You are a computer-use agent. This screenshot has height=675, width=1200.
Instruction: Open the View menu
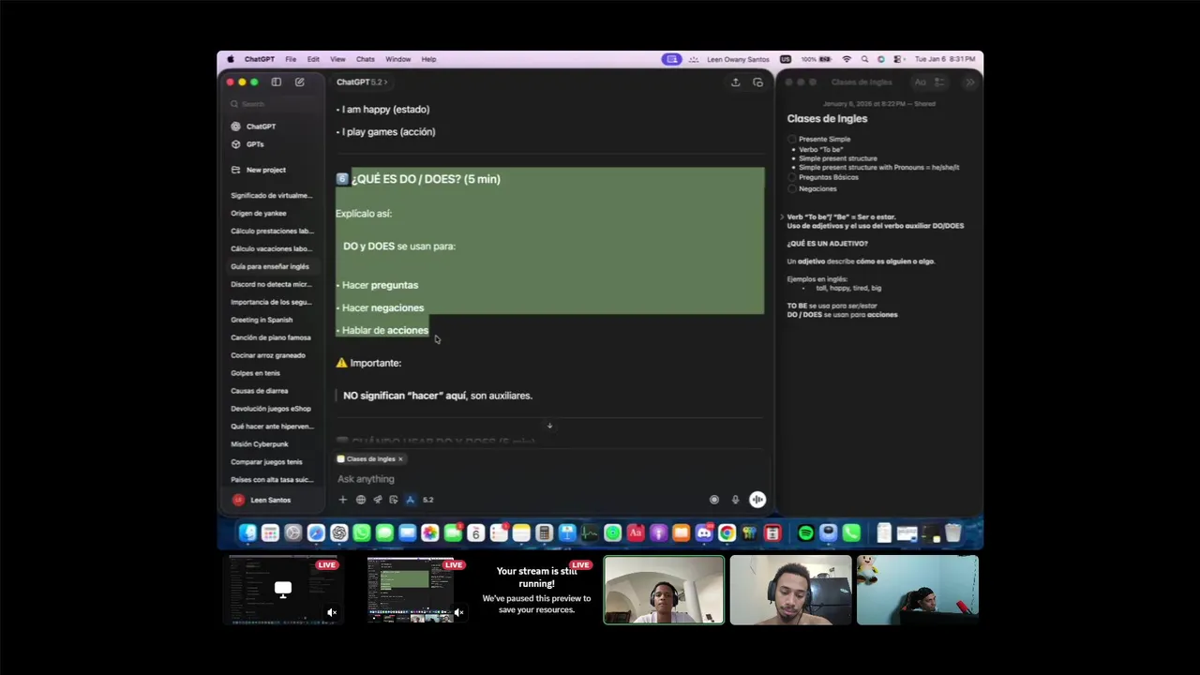click(337, 59)
